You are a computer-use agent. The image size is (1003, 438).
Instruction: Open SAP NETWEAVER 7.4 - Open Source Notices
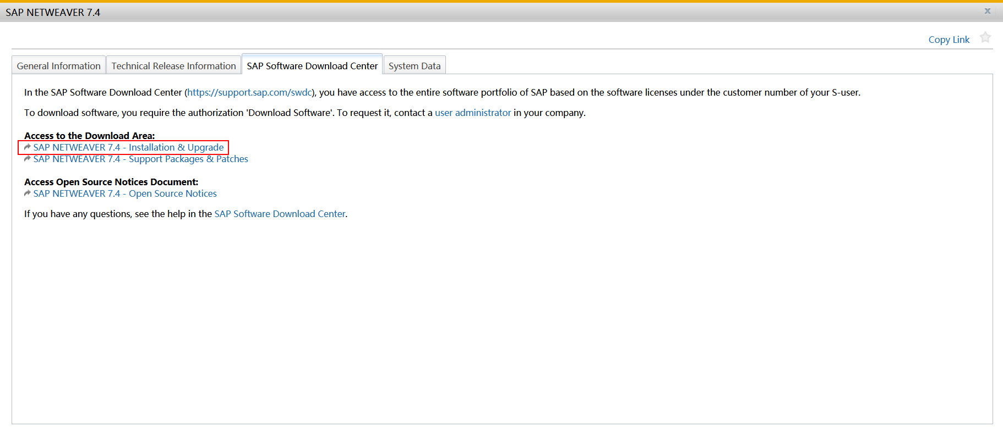[x=125, y=193]
